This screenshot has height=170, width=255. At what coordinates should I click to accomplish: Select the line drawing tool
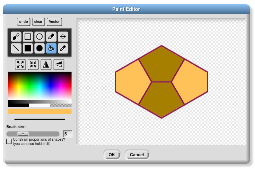16,48
